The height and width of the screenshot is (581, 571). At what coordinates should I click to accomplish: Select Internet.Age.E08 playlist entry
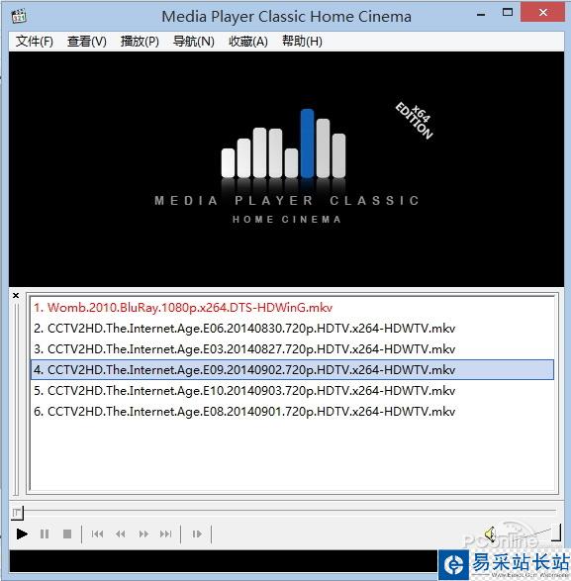point(292,412)
